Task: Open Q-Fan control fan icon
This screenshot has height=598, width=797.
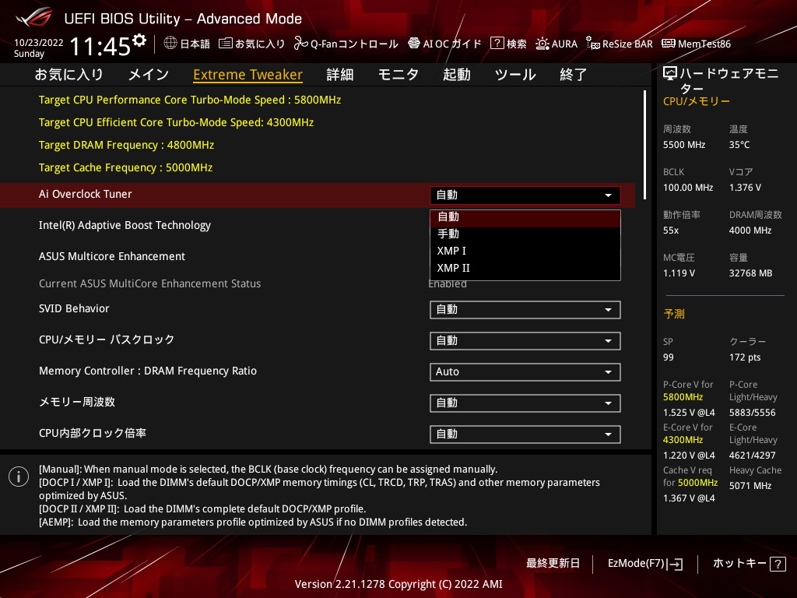Action: click(x=301, y=44)
